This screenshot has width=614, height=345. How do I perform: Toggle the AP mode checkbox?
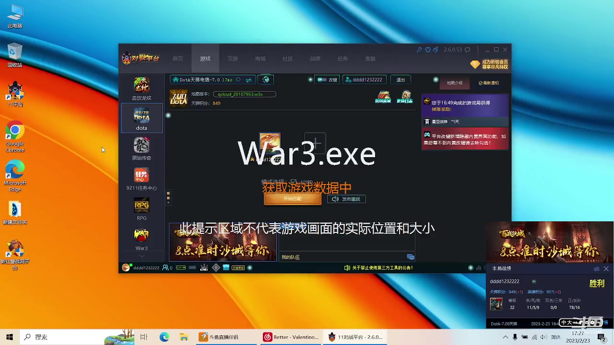tap(294, 182)
